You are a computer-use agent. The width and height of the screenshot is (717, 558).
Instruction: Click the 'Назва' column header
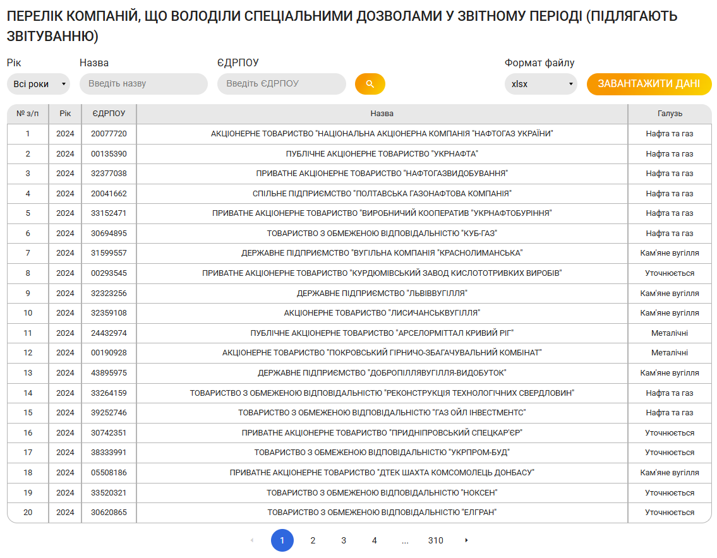coord(382,114)
